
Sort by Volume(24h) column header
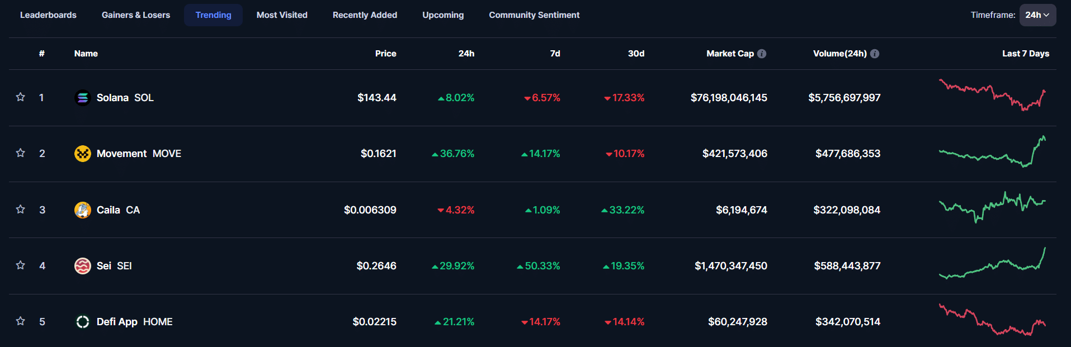click(x=840, y=54)
